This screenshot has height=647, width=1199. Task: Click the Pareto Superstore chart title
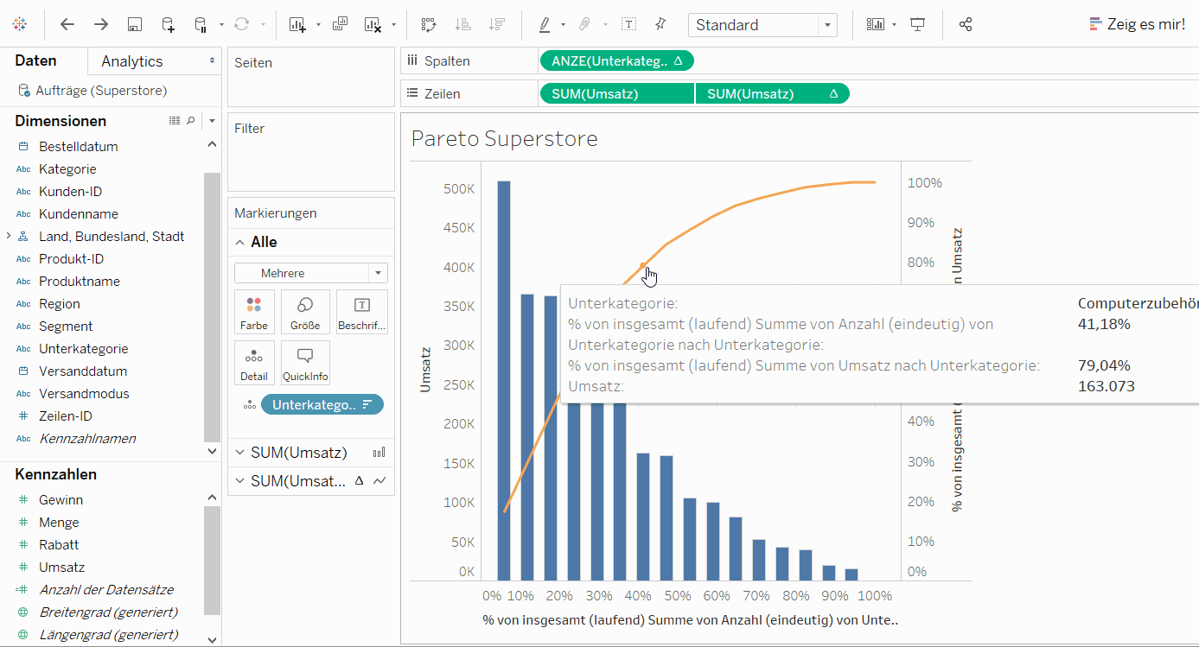point(504,138)
